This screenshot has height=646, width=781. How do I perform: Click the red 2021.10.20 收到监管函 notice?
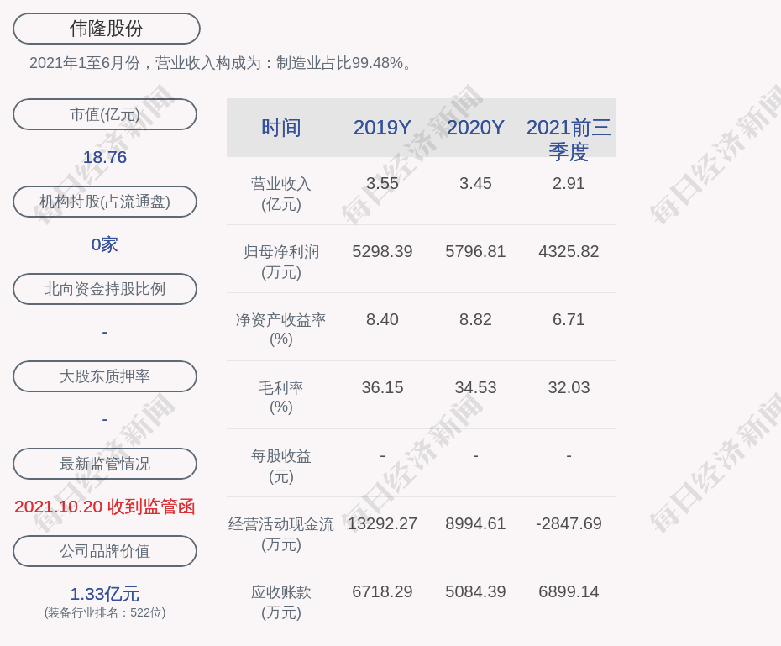tap(105, 507)
